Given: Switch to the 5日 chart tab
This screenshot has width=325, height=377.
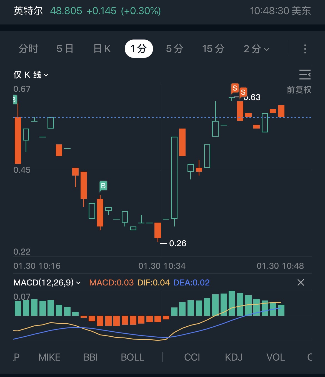Looking at the screenshot, I should coord(65,49).
